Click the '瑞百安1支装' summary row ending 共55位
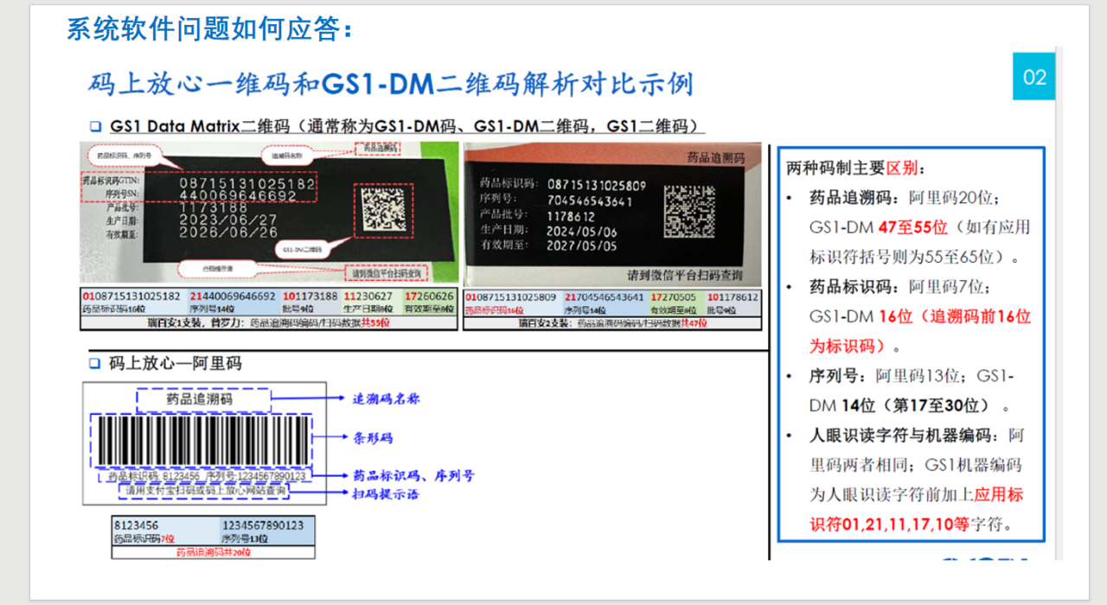1107x605 pixels. [x=268, y=323]
